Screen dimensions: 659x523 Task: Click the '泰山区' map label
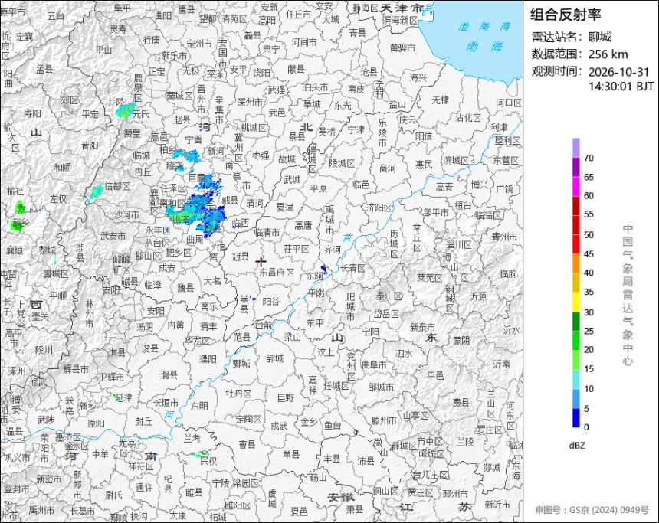389,296
